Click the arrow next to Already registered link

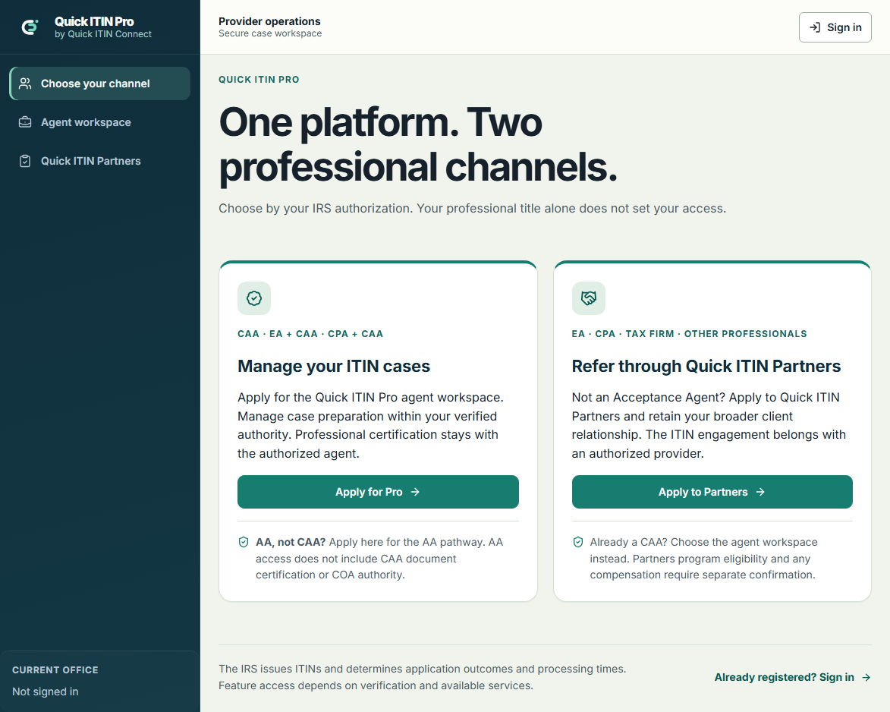[x=866, y=677]
